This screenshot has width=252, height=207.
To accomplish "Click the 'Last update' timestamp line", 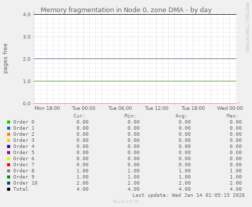I will [x=189, y=195].
